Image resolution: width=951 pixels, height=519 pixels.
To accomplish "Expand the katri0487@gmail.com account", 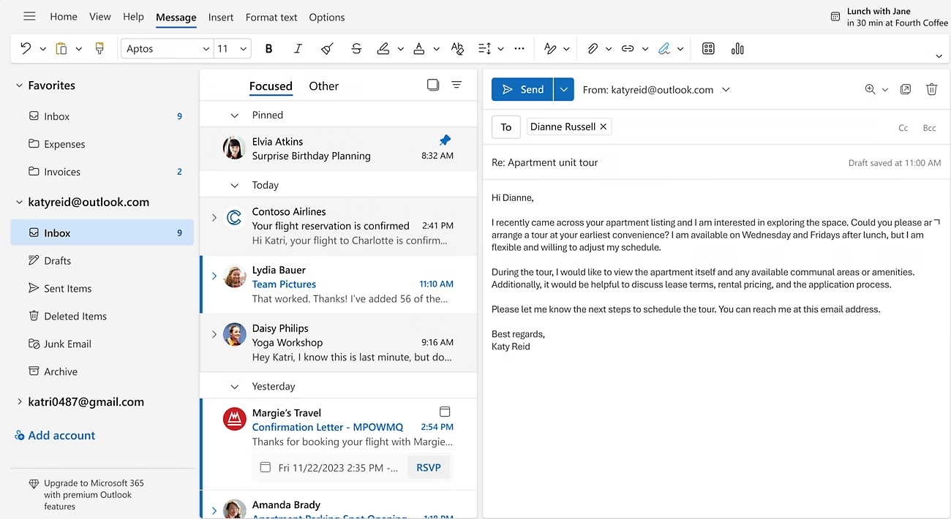I will [19, 402].
